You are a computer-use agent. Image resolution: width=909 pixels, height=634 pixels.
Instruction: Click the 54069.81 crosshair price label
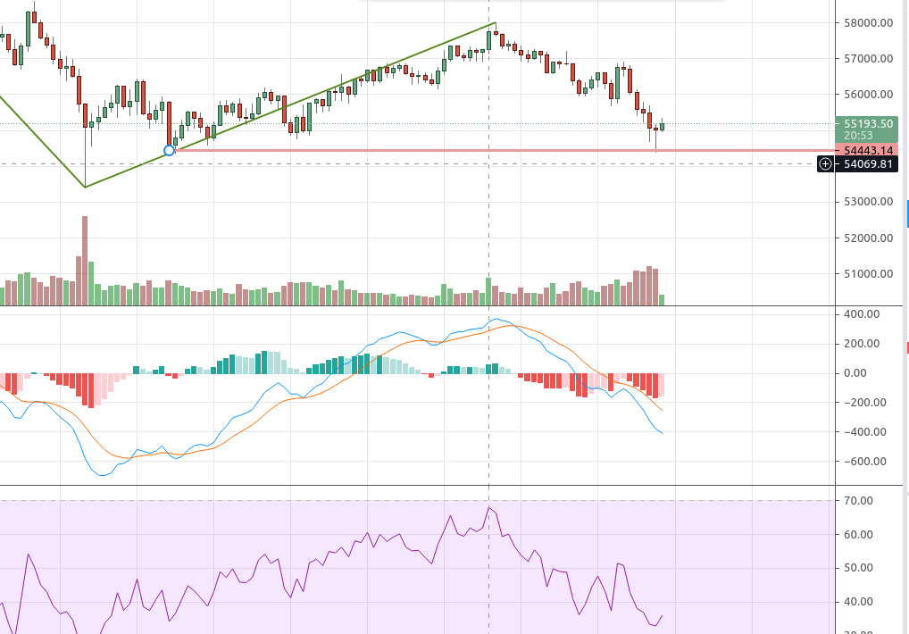pos(869,164)
